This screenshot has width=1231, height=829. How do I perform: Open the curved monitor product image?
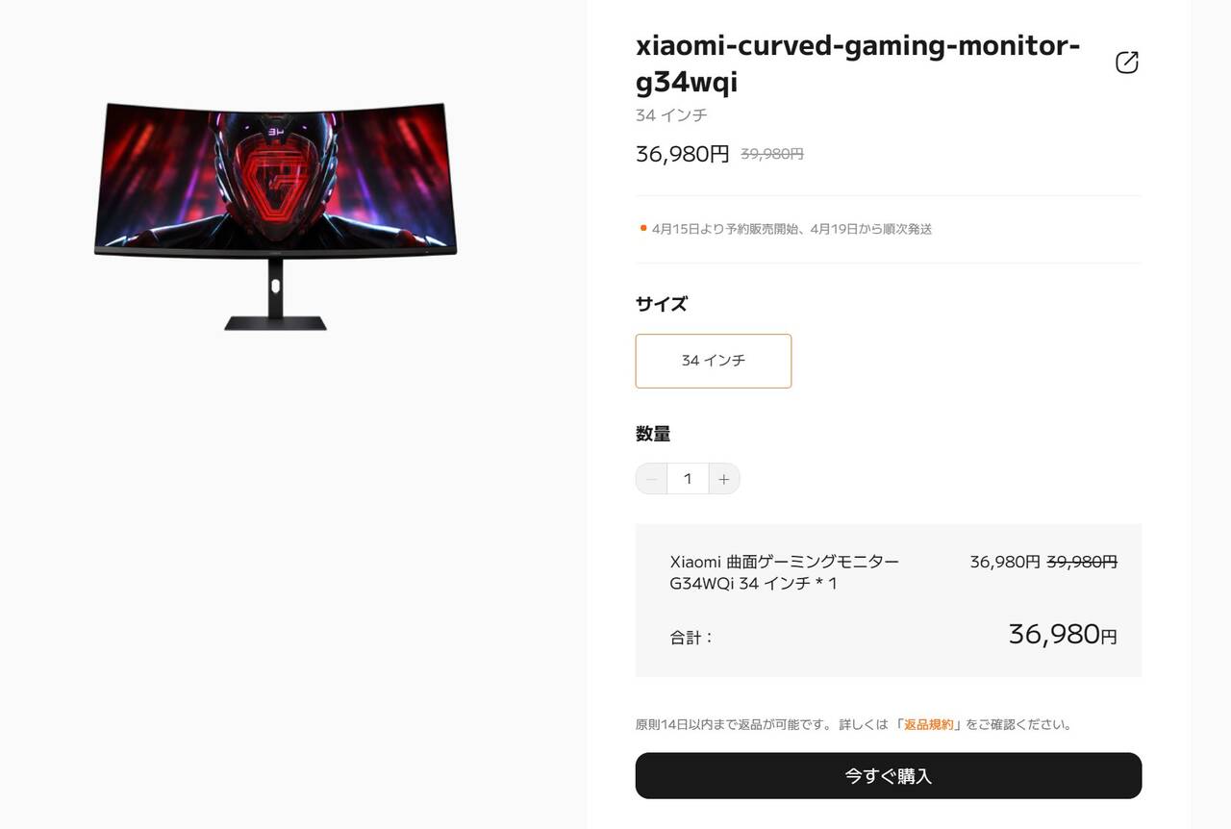tap(275, 216)
